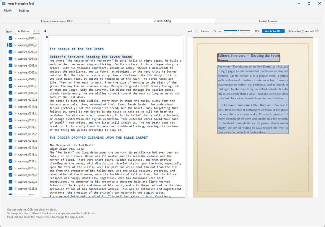Screen dimensions: 325x227
Task: Uncheck the capture_0002.jp checkbox
Action: click(x=10, y=45)
